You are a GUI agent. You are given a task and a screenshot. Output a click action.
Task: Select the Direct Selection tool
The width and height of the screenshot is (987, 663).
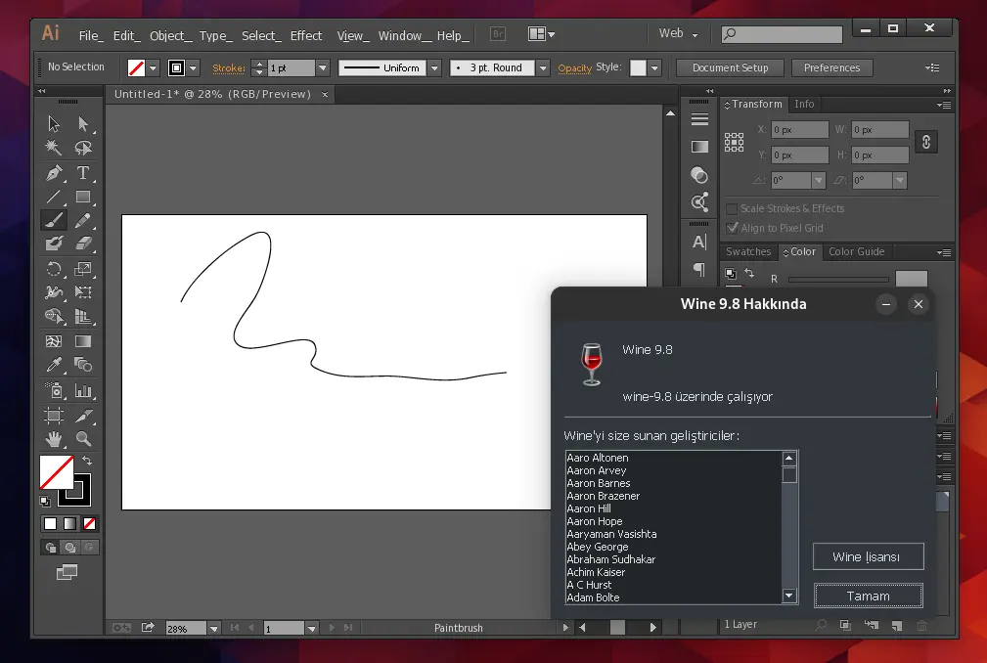83,124
